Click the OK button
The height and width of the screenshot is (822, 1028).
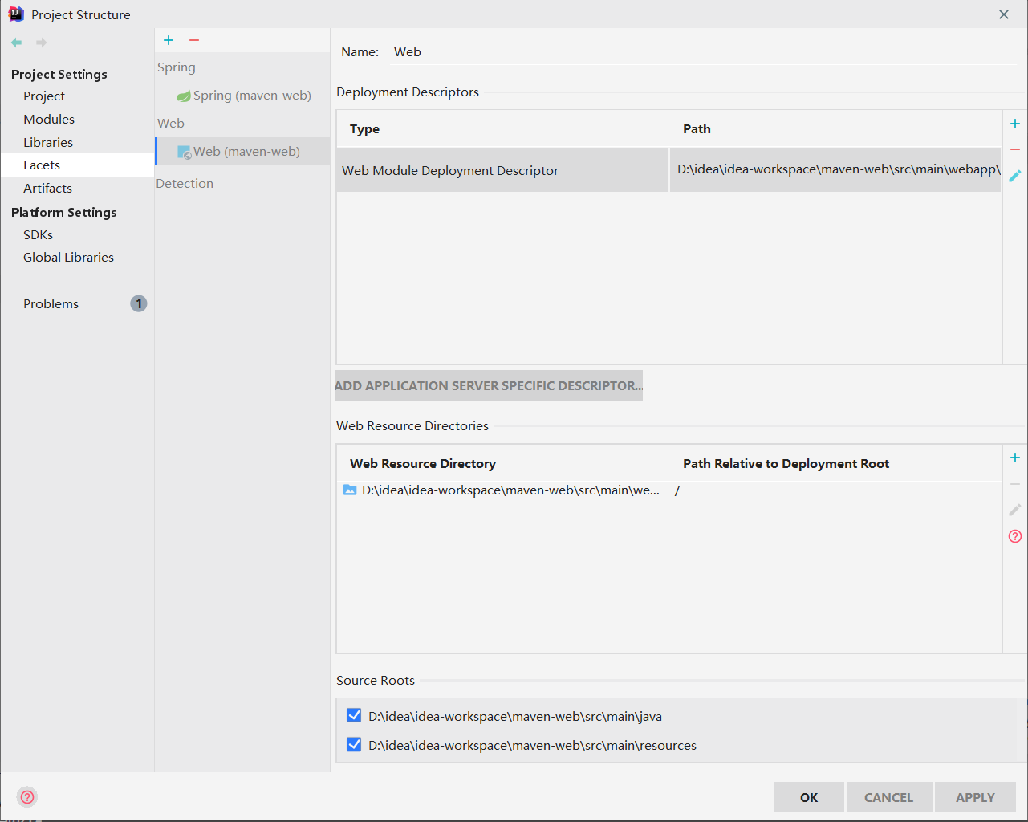click(x=809, y=797)
